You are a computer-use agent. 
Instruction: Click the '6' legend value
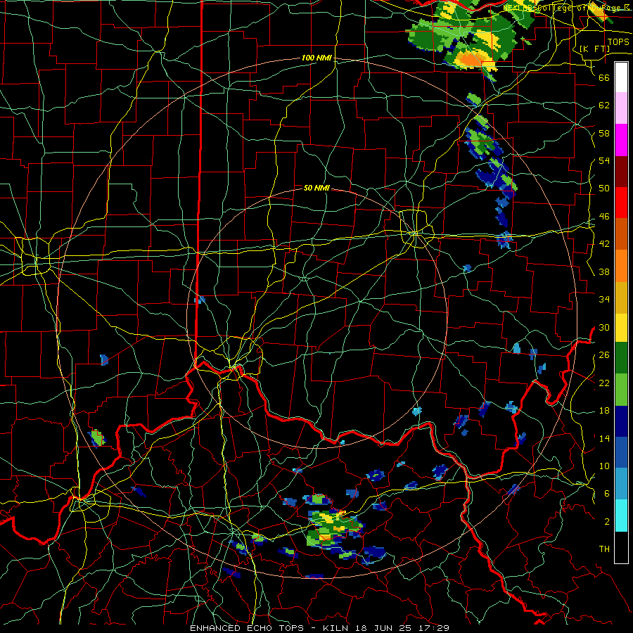[606, 494]
